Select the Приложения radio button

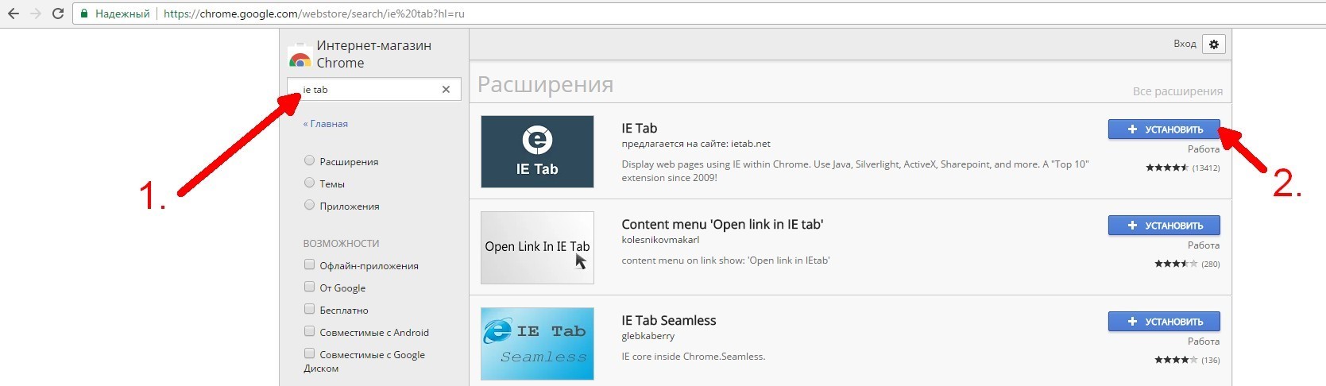(x=310, y=205)
